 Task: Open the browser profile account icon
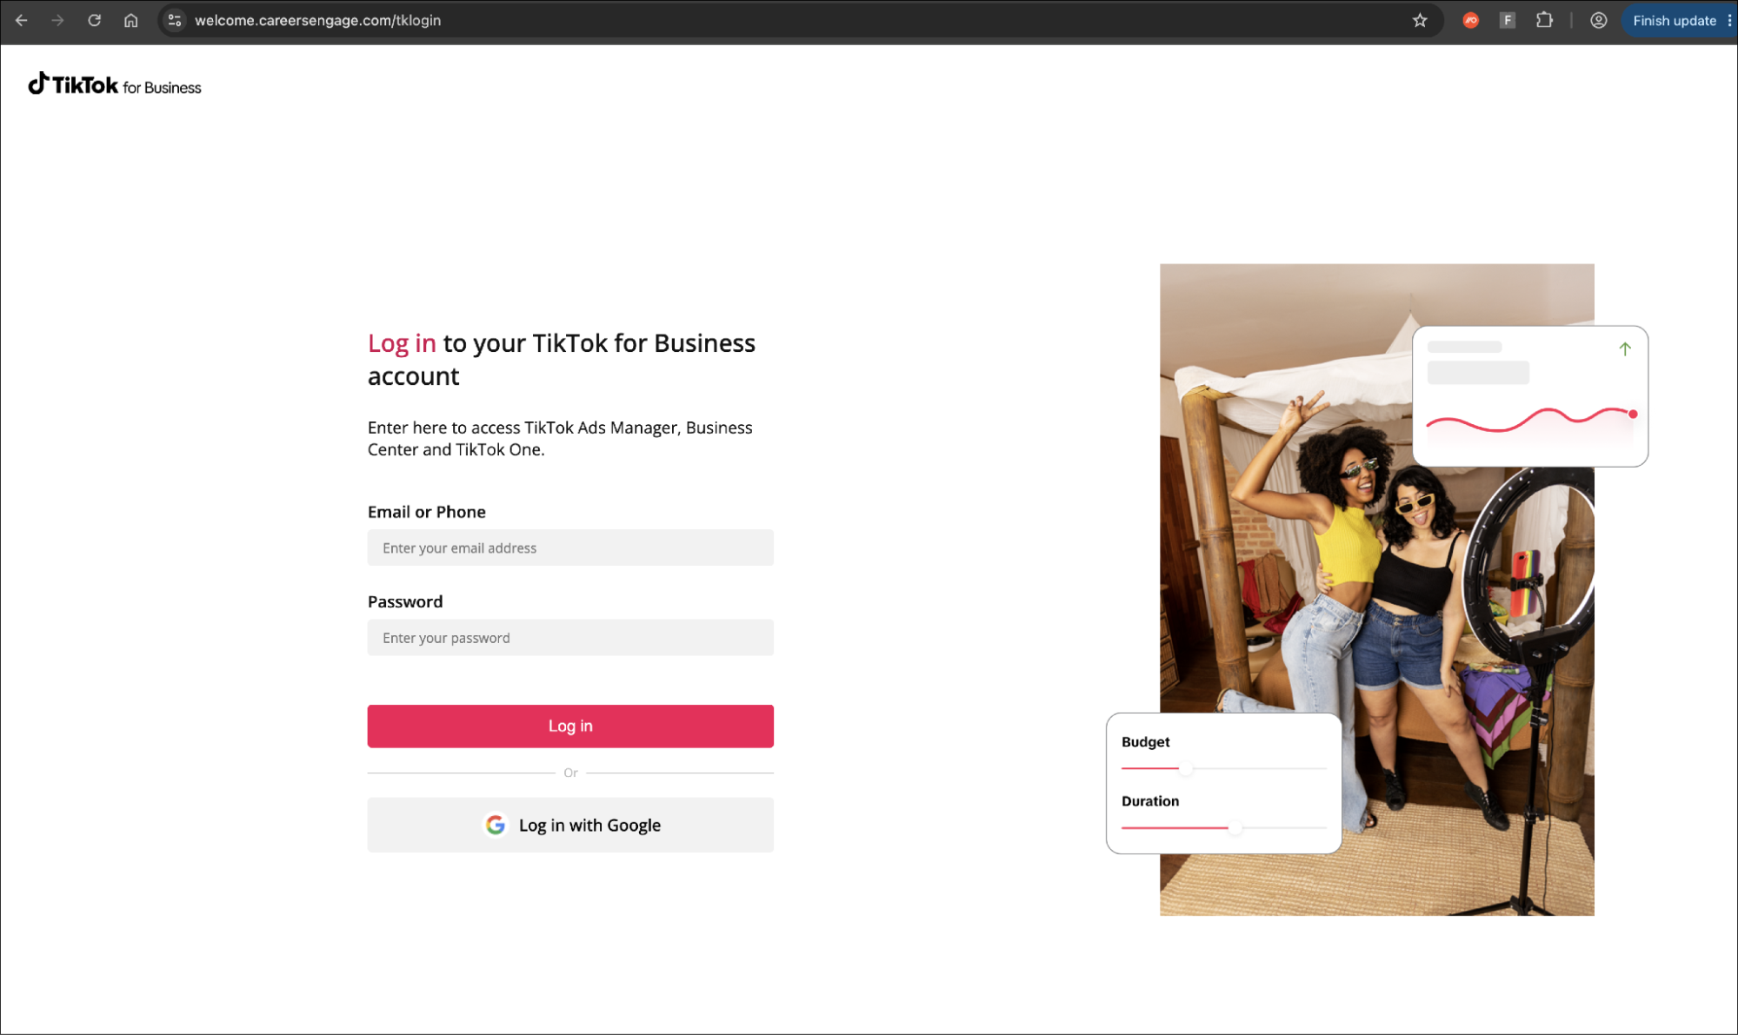coord(1598,20)
